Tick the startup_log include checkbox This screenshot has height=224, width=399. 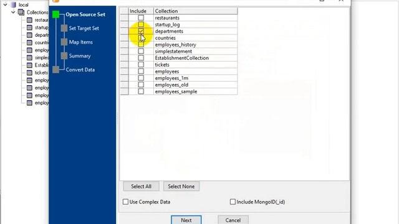coord(141,25)
